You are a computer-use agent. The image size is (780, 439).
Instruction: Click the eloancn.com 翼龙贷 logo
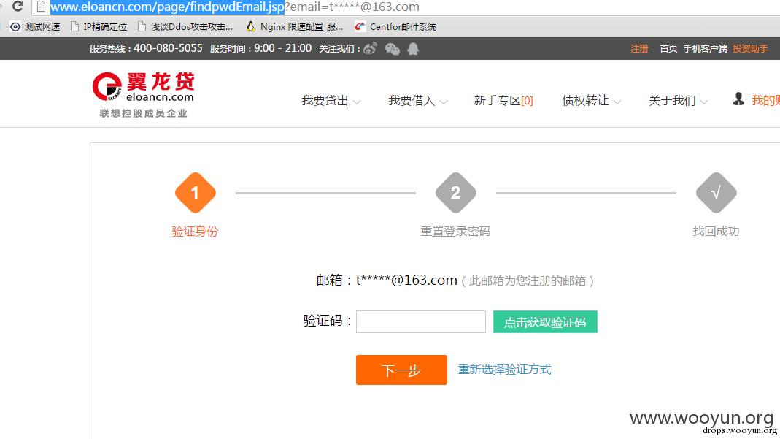[x=144, y=94]
